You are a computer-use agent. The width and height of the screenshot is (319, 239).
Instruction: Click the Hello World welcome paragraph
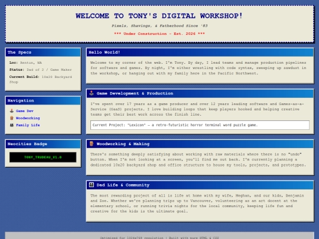click(198, 68)
